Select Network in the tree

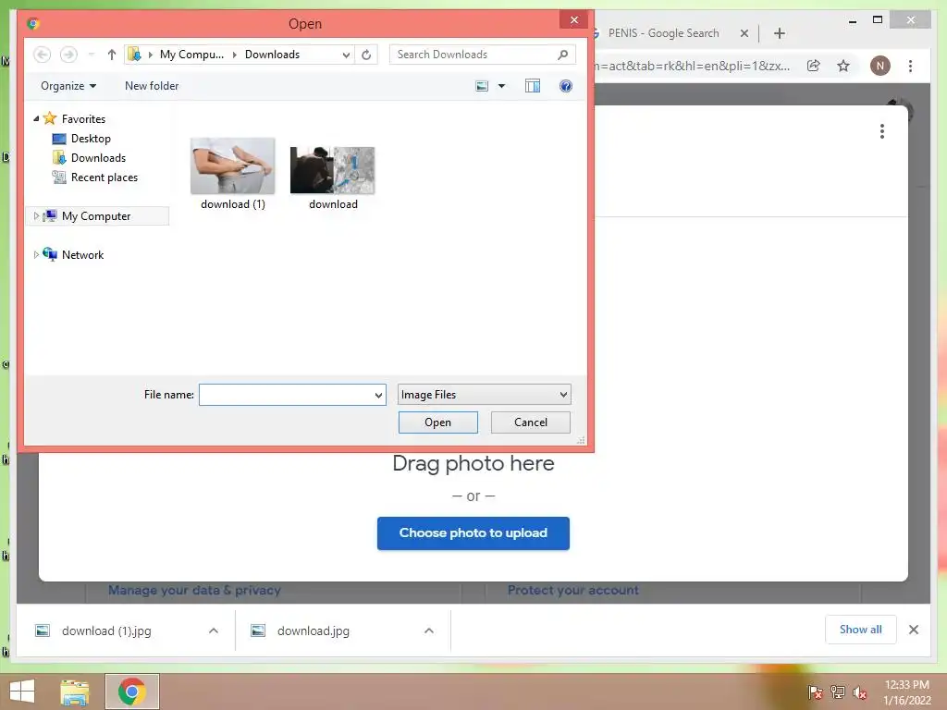[x=82, y=254]
